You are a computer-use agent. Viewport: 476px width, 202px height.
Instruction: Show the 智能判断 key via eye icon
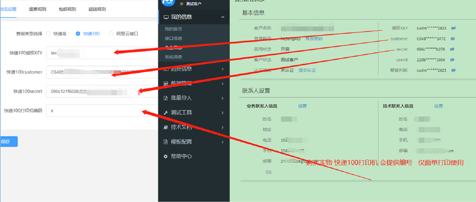[x=453, y=70]
